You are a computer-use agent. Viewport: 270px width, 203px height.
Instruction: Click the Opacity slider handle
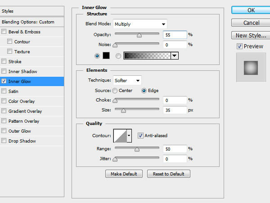coord(139,35)
